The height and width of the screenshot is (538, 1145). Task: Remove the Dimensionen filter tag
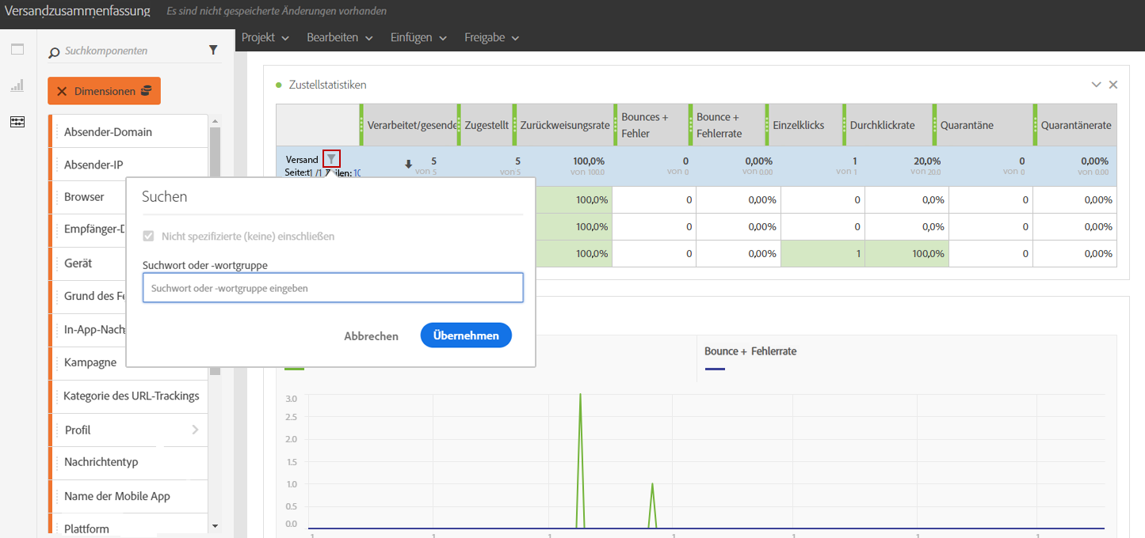62,92
